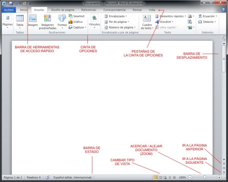Open the Número de página dropdown

(x=120, y=27)
